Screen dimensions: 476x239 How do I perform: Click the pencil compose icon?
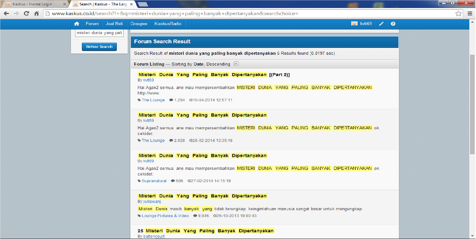[x=381, y=24]
